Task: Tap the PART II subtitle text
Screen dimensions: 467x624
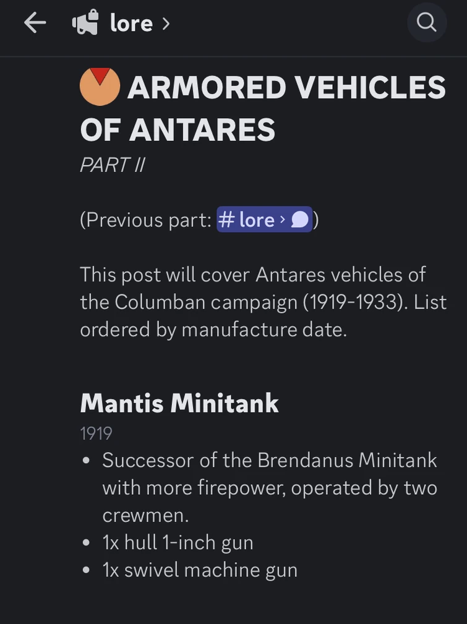Action: 112,165
